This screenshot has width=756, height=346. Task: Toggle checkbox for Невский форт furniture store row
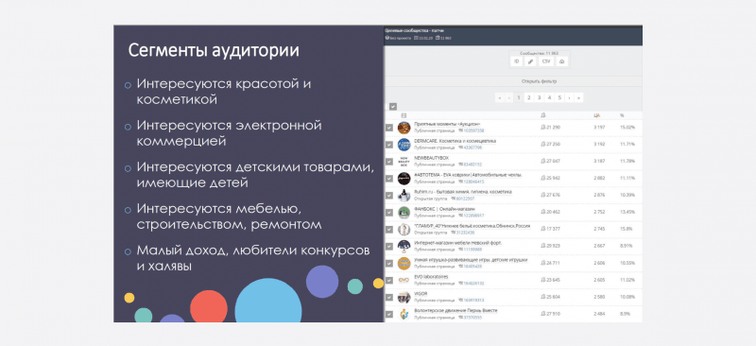pos(389,246)
